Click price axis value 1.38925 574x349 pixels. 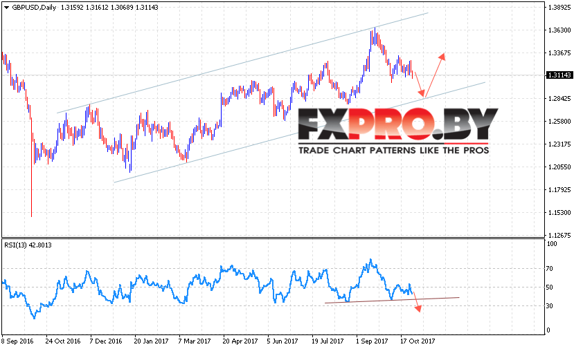coord(559,8)
